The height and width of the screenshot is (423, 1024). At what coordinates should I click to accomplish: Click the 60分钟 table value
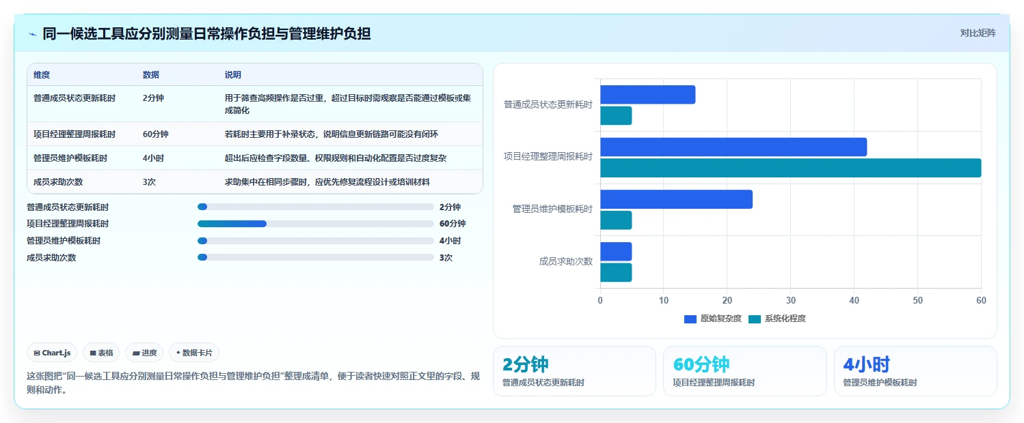tap(156, 134)
